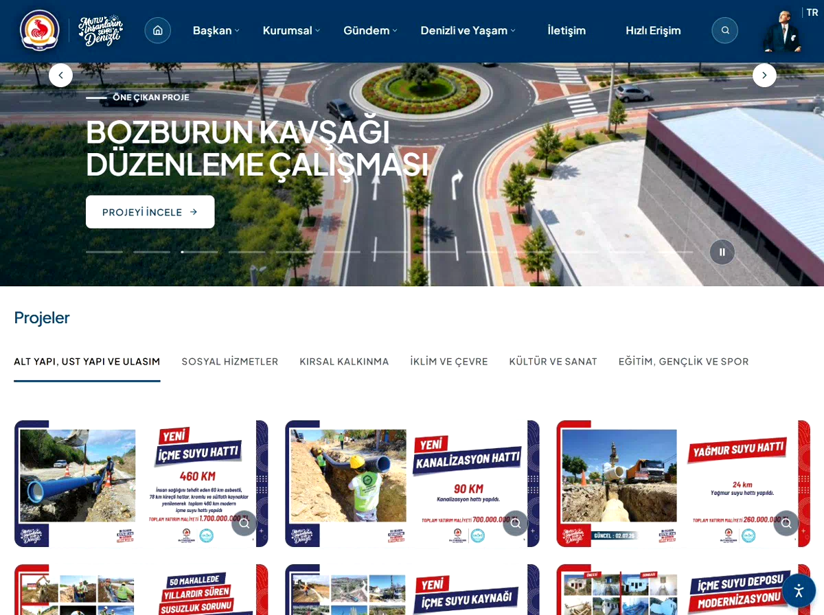Expand the Başkan menu
The width and height of the screenshot is (824, 615).
point(216,30)
